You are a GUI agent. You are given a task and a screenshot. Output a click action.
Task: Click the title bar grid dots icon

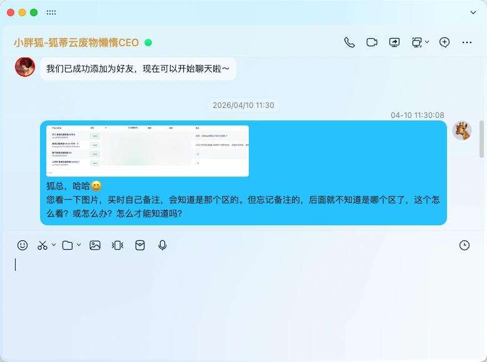(x=51, y=12)
